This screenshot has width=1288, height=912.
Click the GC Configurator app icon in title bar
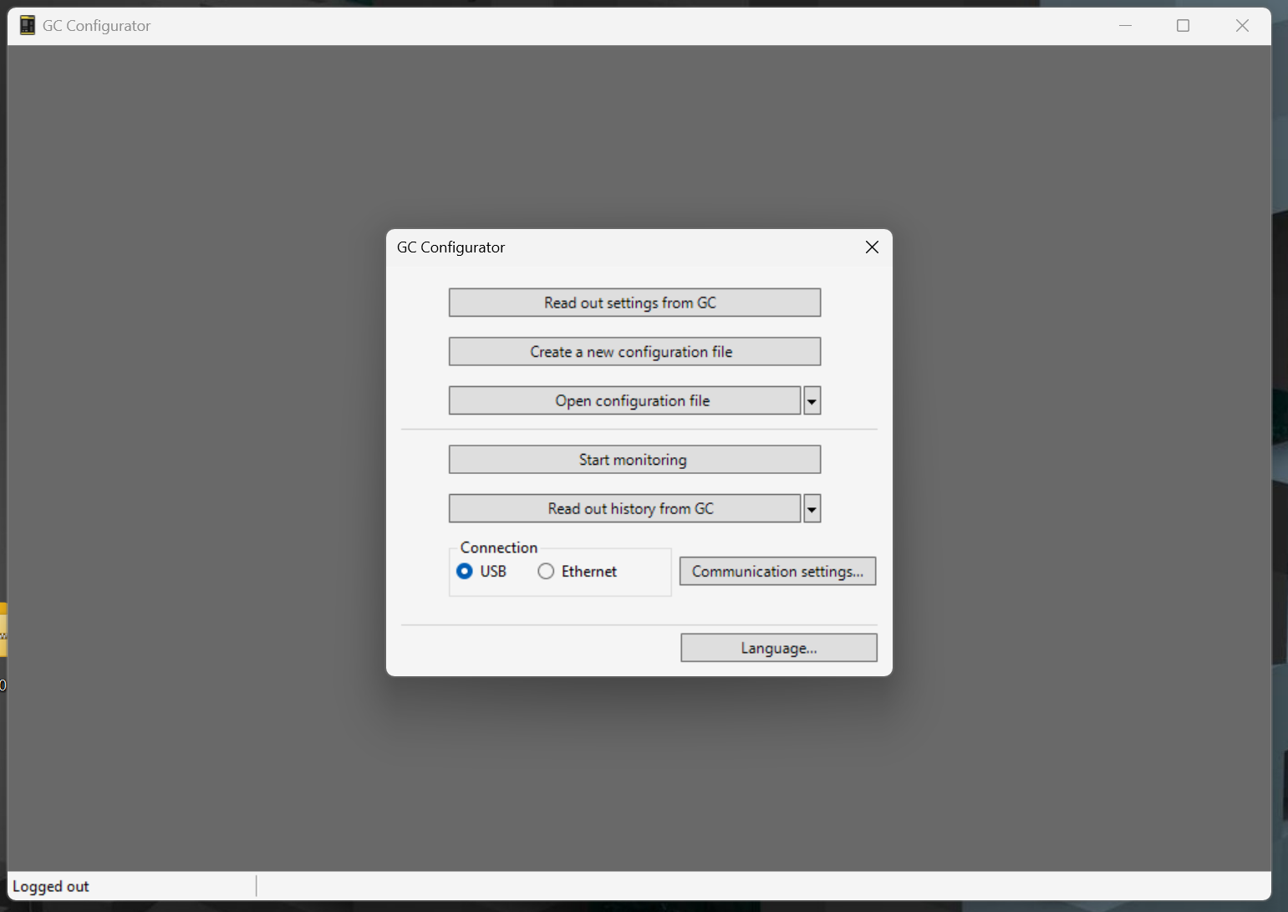28,26
